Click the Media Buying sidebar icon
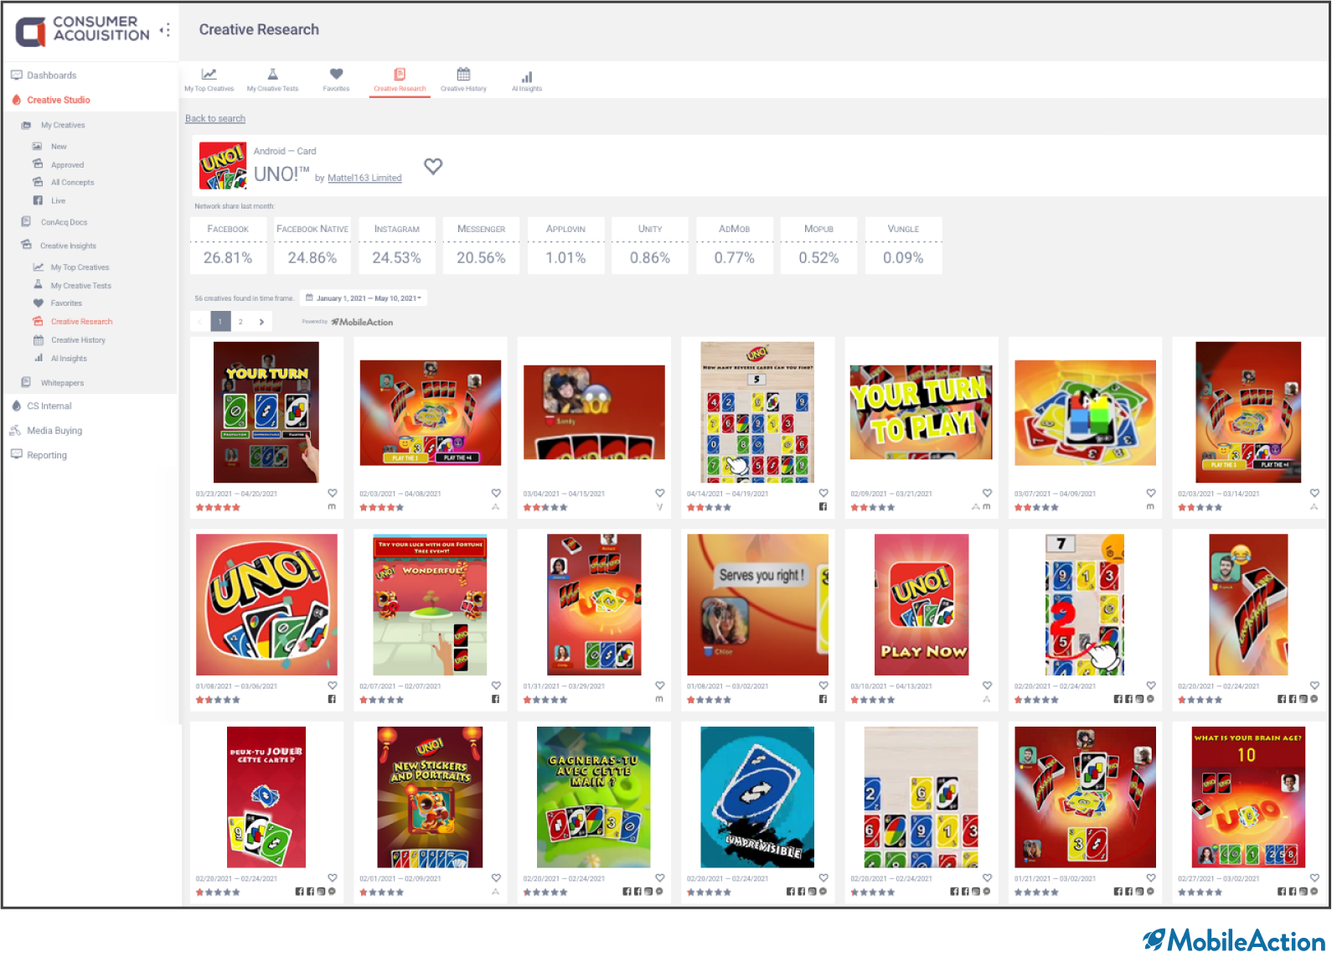The width and height of the screenshot is (1332, 973). (x=15, y=431)
